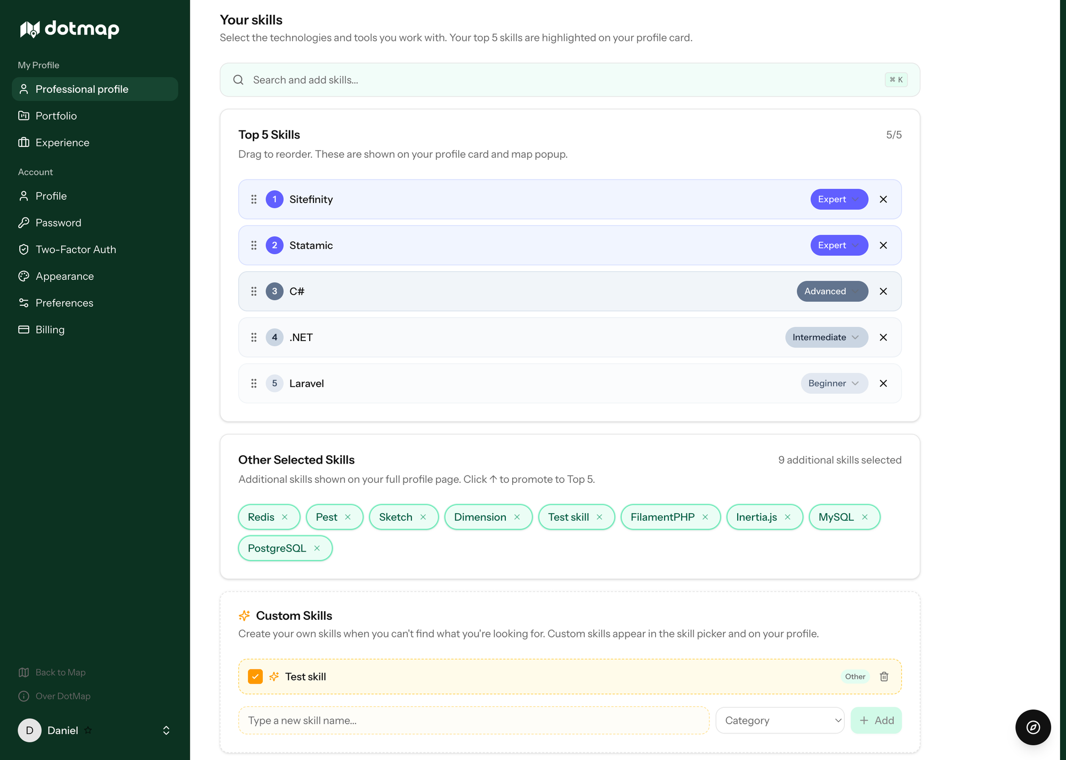The height and width of the screenshot is (760, 1066).
Task: Delete Test skill via trash icon
Action: [884, 676]
